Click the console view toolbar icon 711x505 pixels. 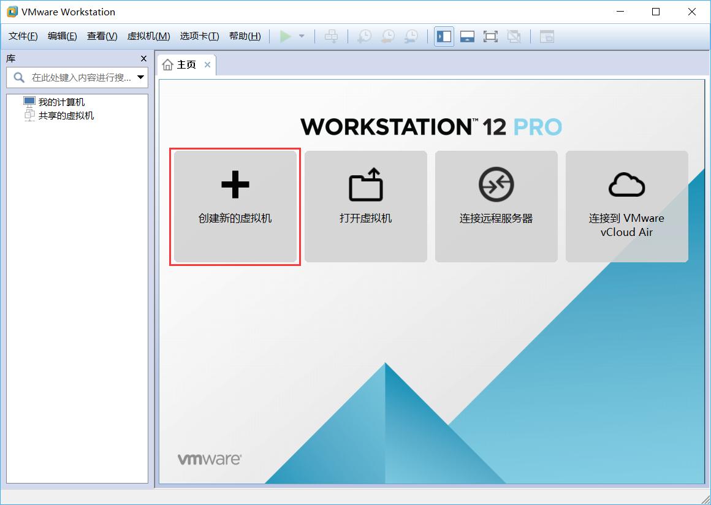coord(547,36)
